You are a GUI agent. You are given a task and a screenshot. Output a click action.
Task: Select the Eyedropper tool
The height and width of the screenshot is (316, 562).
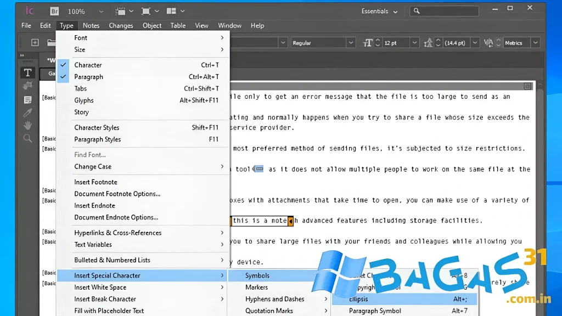pyautogui.click(x=27, y=112)
